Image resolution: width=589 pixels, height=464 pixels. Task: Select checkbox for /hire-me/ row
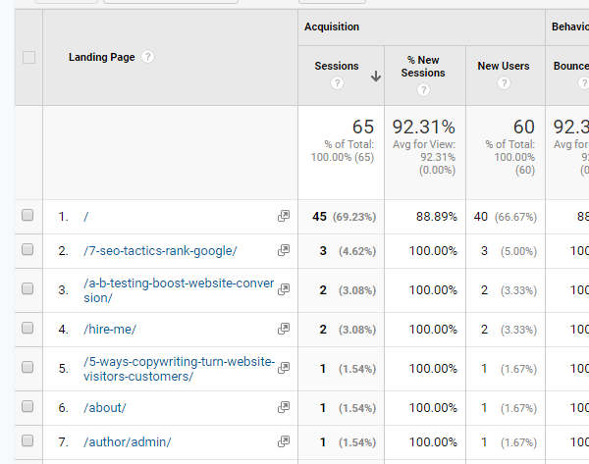[27, 329]
